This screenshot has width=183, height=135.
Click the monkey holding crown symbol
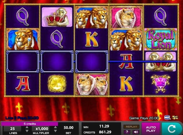(57, 17)
